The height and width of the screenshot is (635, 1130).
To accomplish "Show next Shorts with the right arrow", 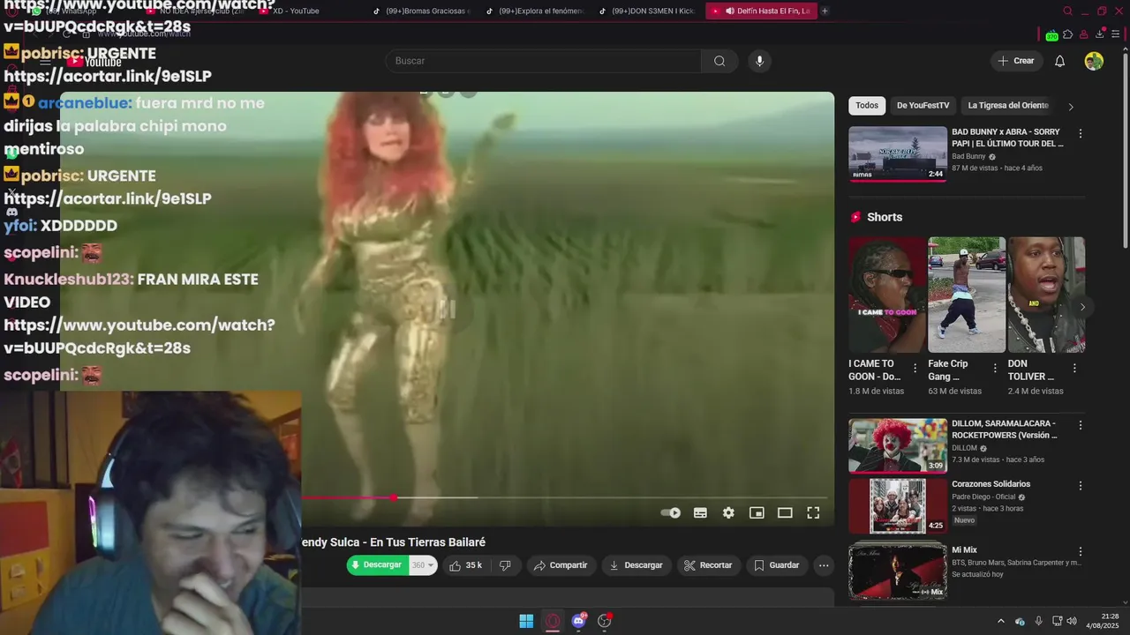I will tap(1082, 307).
